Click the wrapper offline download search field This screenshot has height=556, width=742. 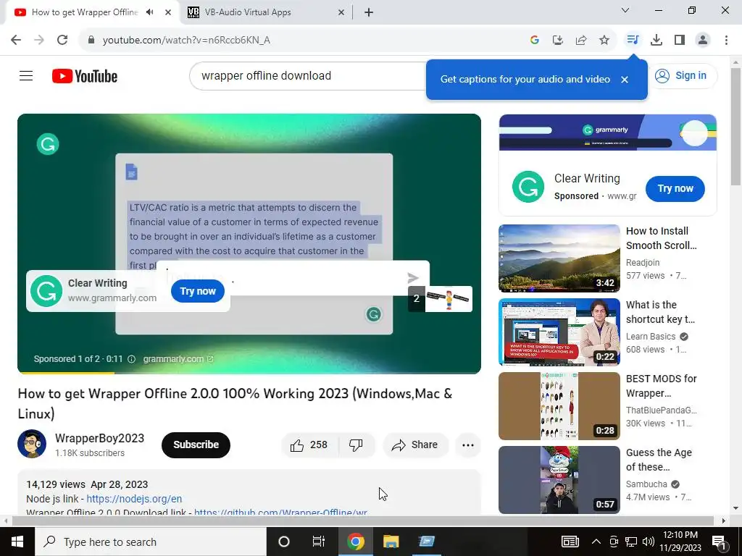coord(310,75)
